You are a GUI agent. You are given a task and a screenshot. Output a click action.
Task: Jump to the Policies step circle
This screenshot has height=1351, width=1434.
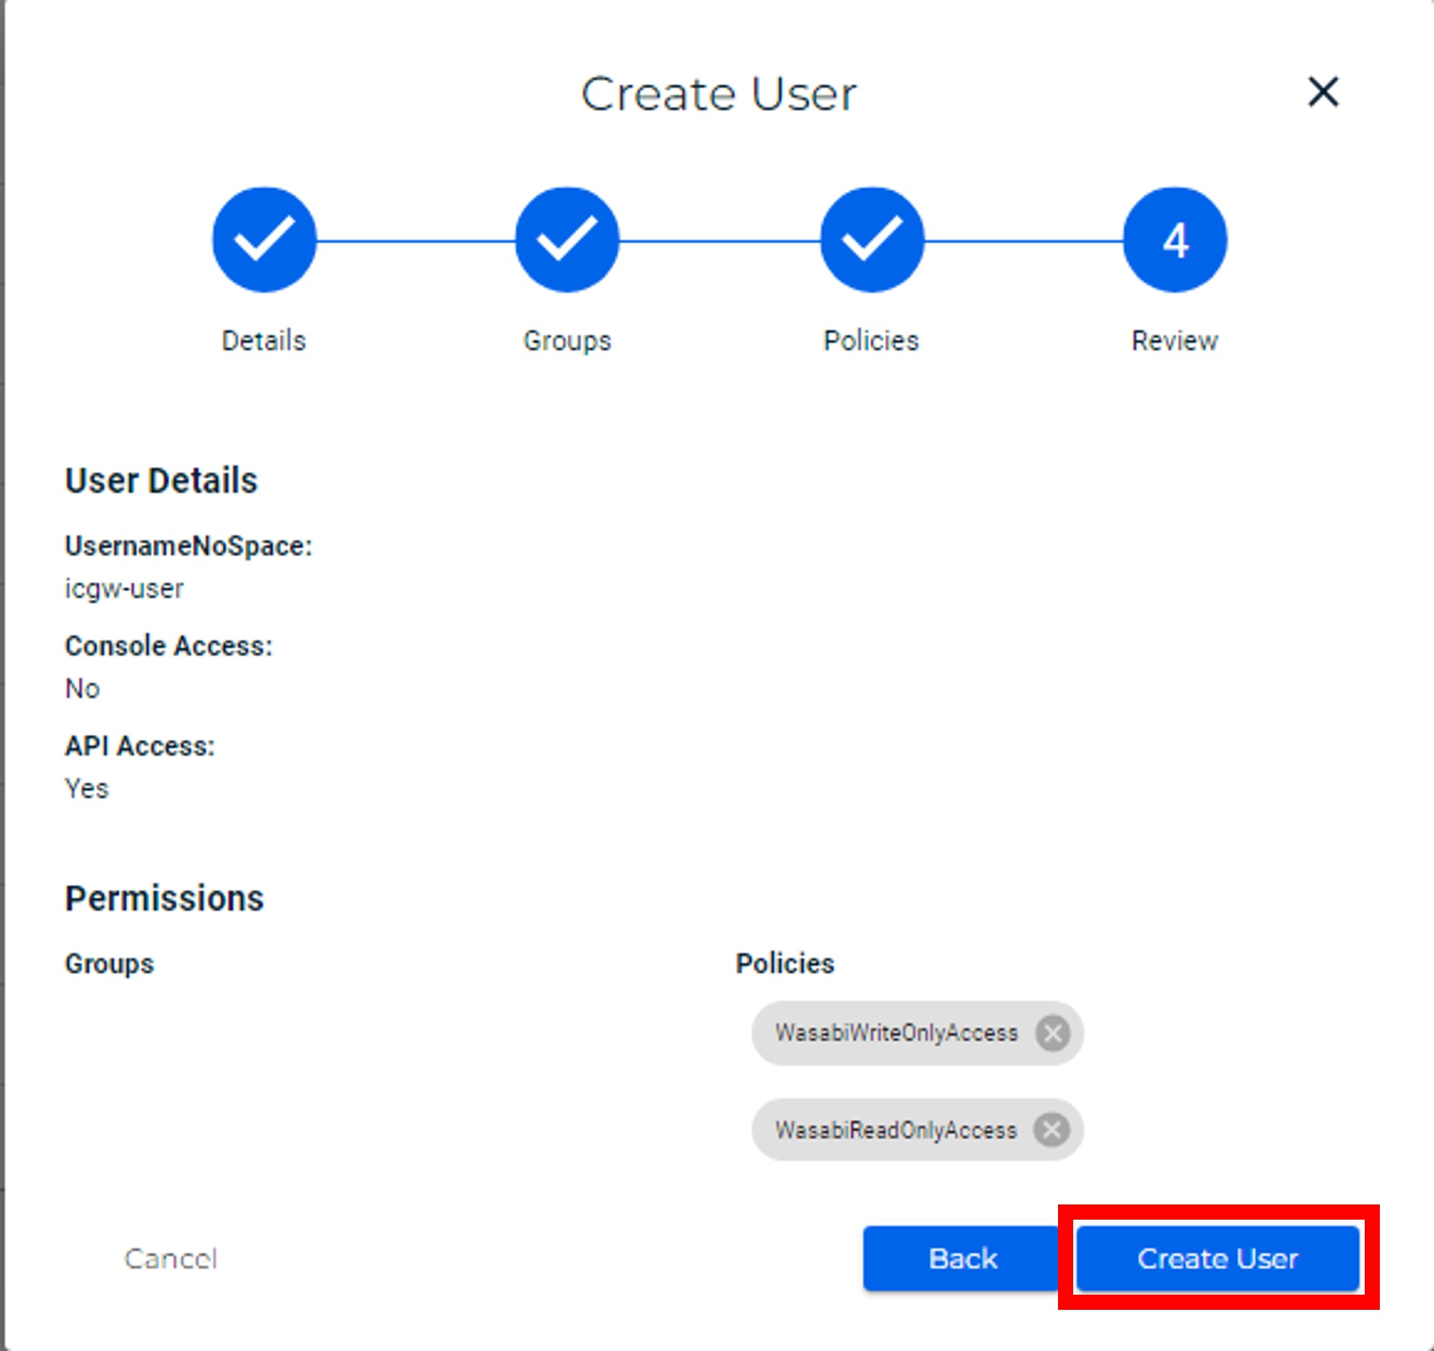872,240
